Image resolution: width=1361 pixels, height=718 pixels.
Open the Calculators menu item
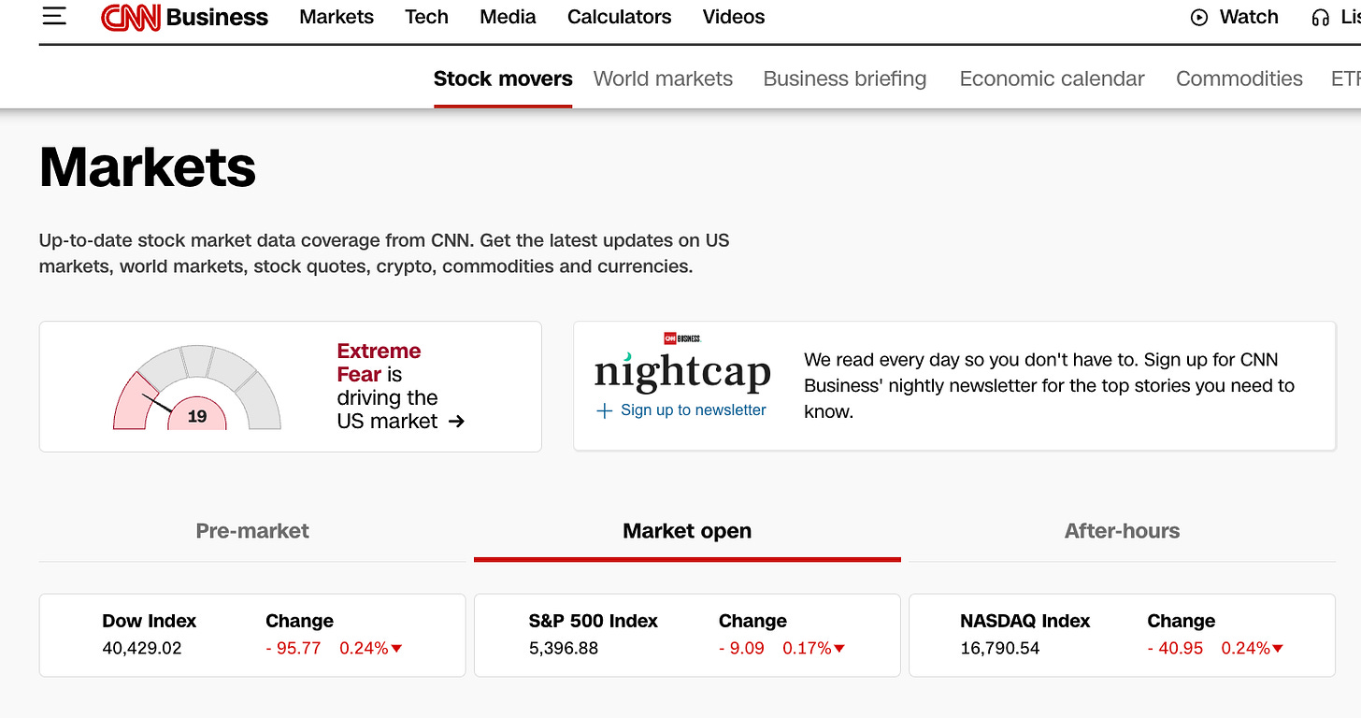619,17
